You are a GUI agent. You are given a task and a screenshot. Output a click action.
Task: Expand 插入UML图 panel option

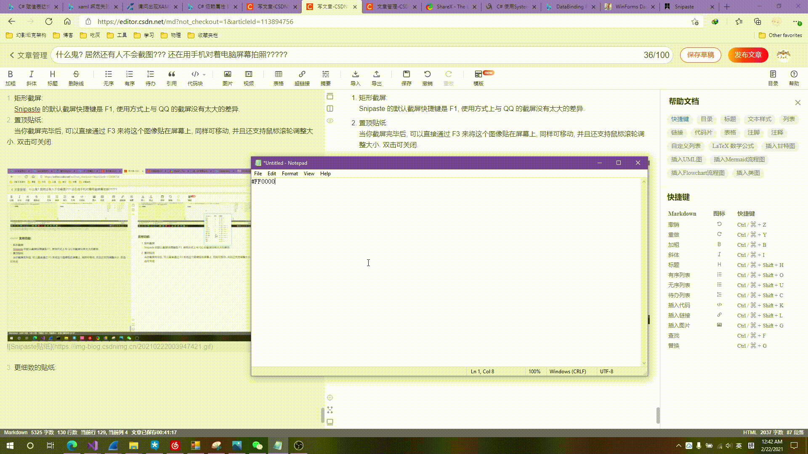[x=686, y=159]
